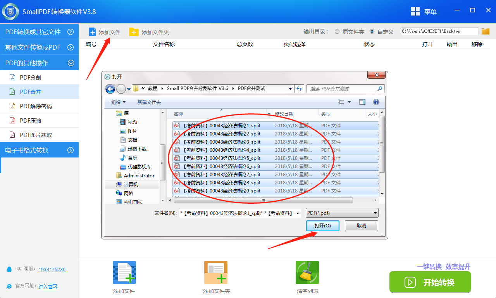The width and height of the screenshot is (496, 298).
Task: Click the search magnifier icon in the dialog
Action: [x=380, y=88]
